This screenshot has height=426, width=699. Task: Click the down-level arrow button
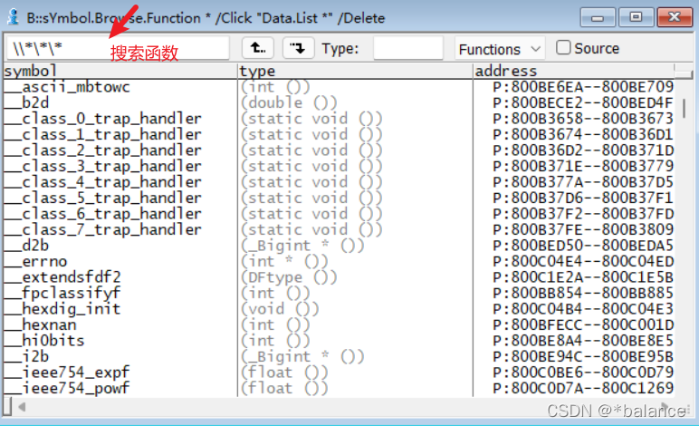coord(298,48)
